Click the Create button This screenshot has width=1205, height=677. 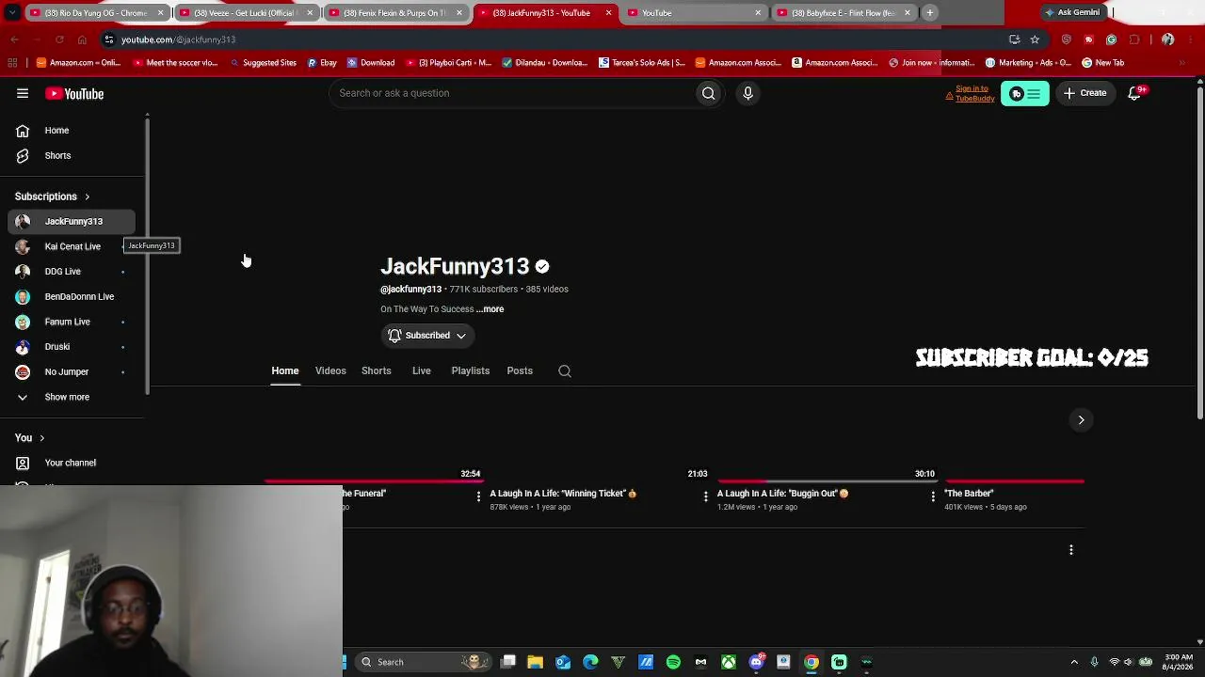(1085, 93)
